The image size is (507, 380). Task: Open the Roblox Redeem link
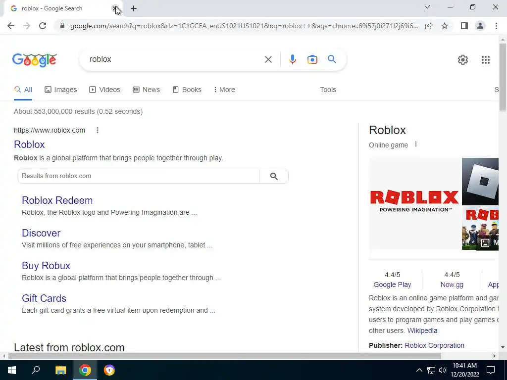pyautogui.click(x=57, y=200)
